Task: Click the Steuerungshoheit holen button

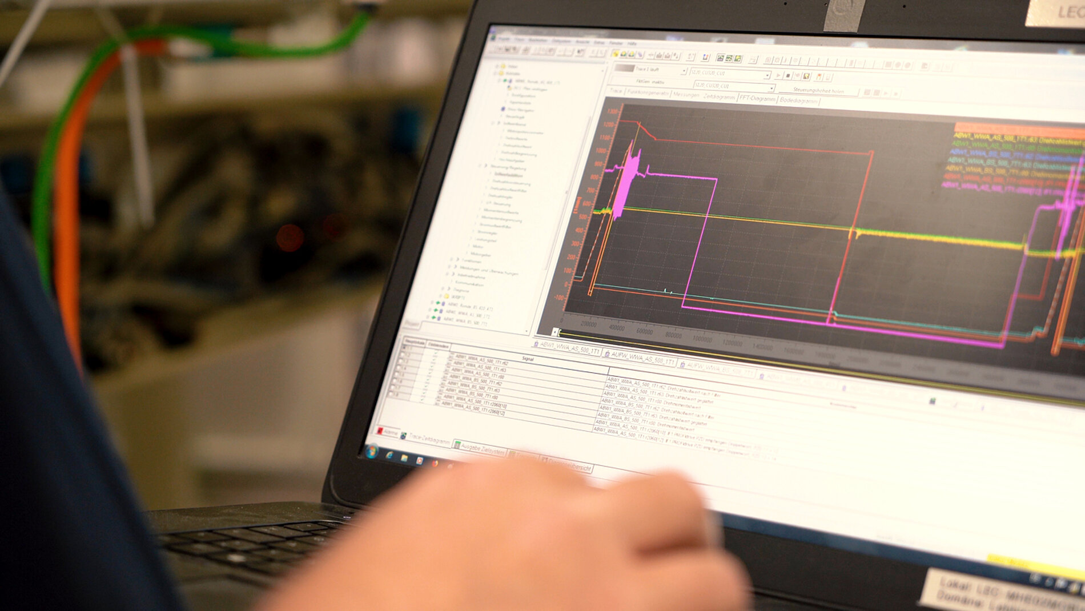Action: 818,91
